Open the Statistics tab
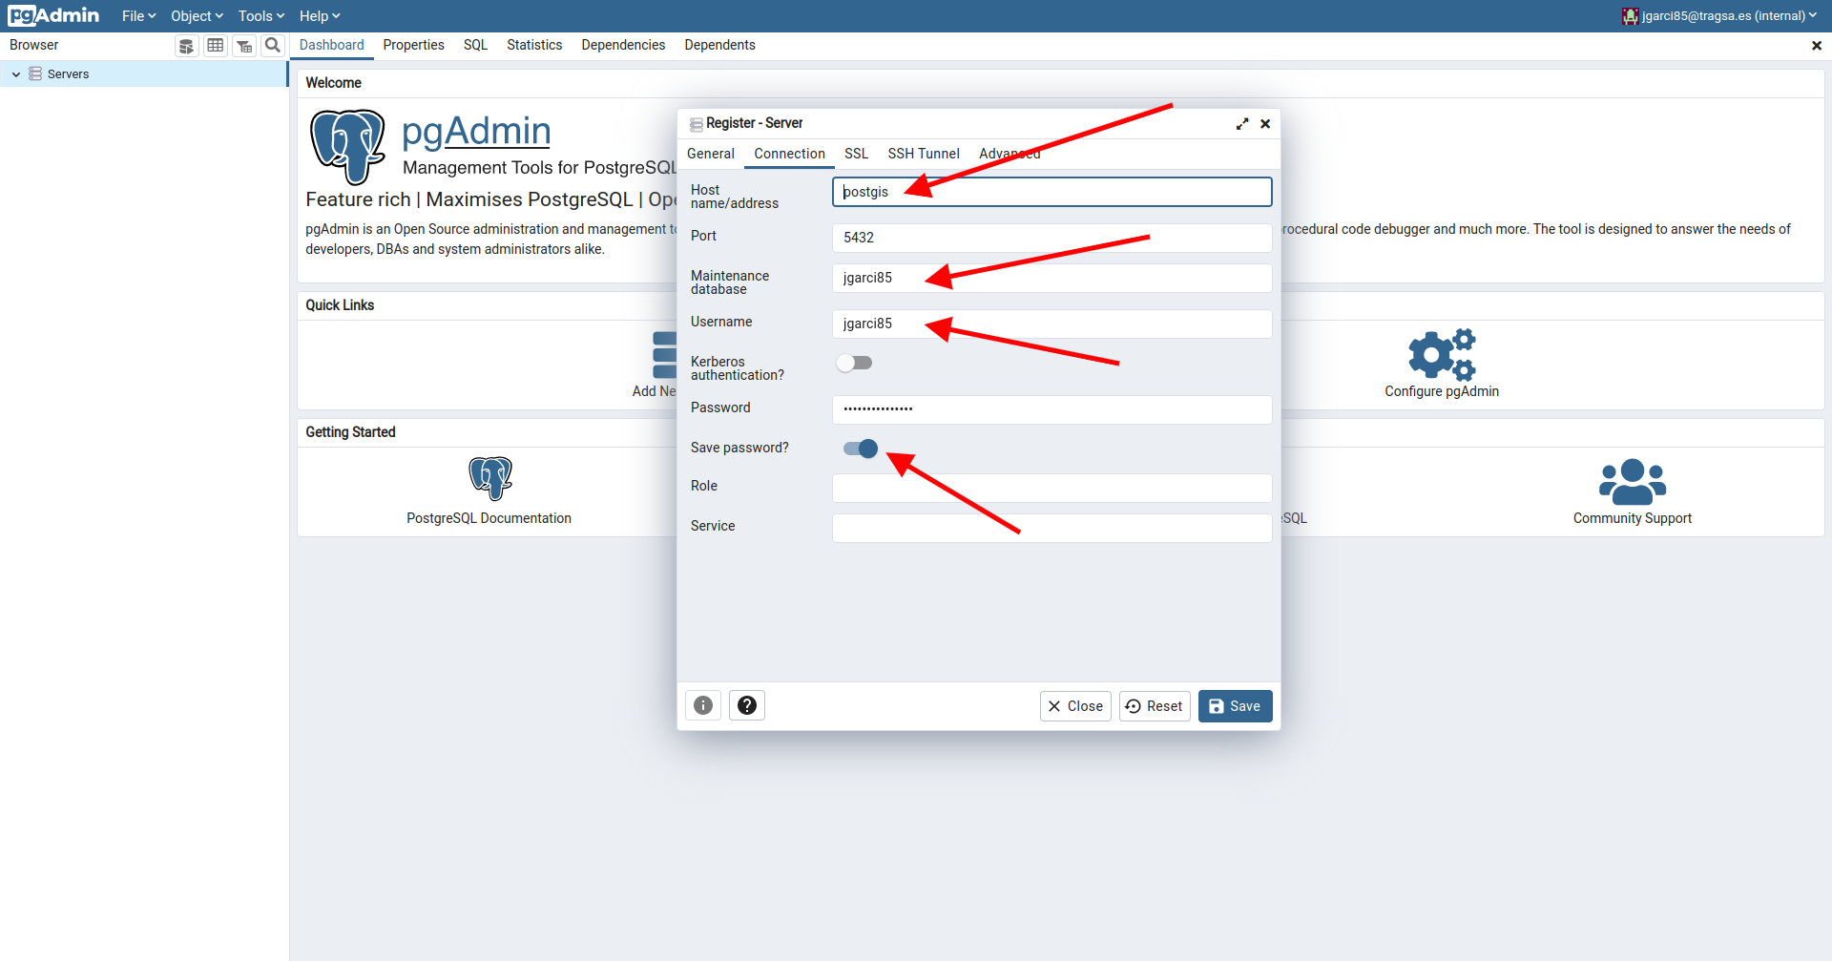The height and width of the screenshot is (961, 1832). pyautogui.click(x=534, y=46)
